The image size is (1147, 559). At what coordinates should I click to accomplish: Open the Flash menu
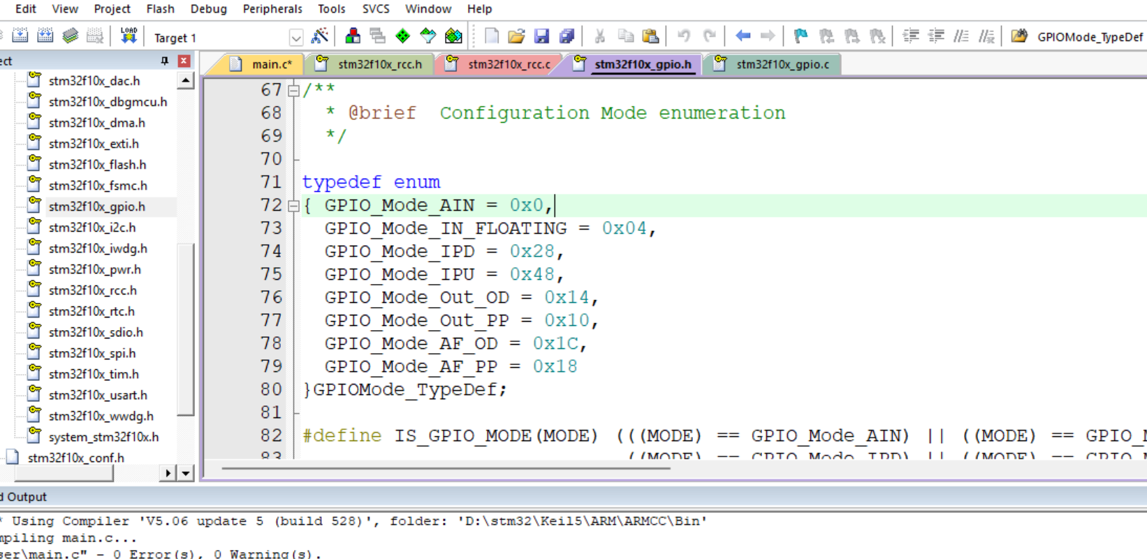click(160, 9)
